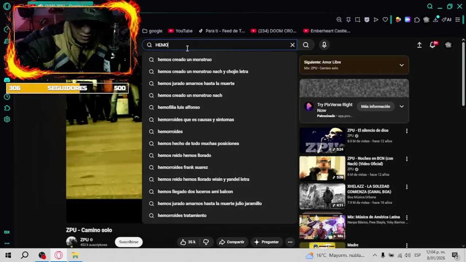The image size is (466, 262).
Task: Add page to bookmarks with heart icon
Action: (385, 20)
